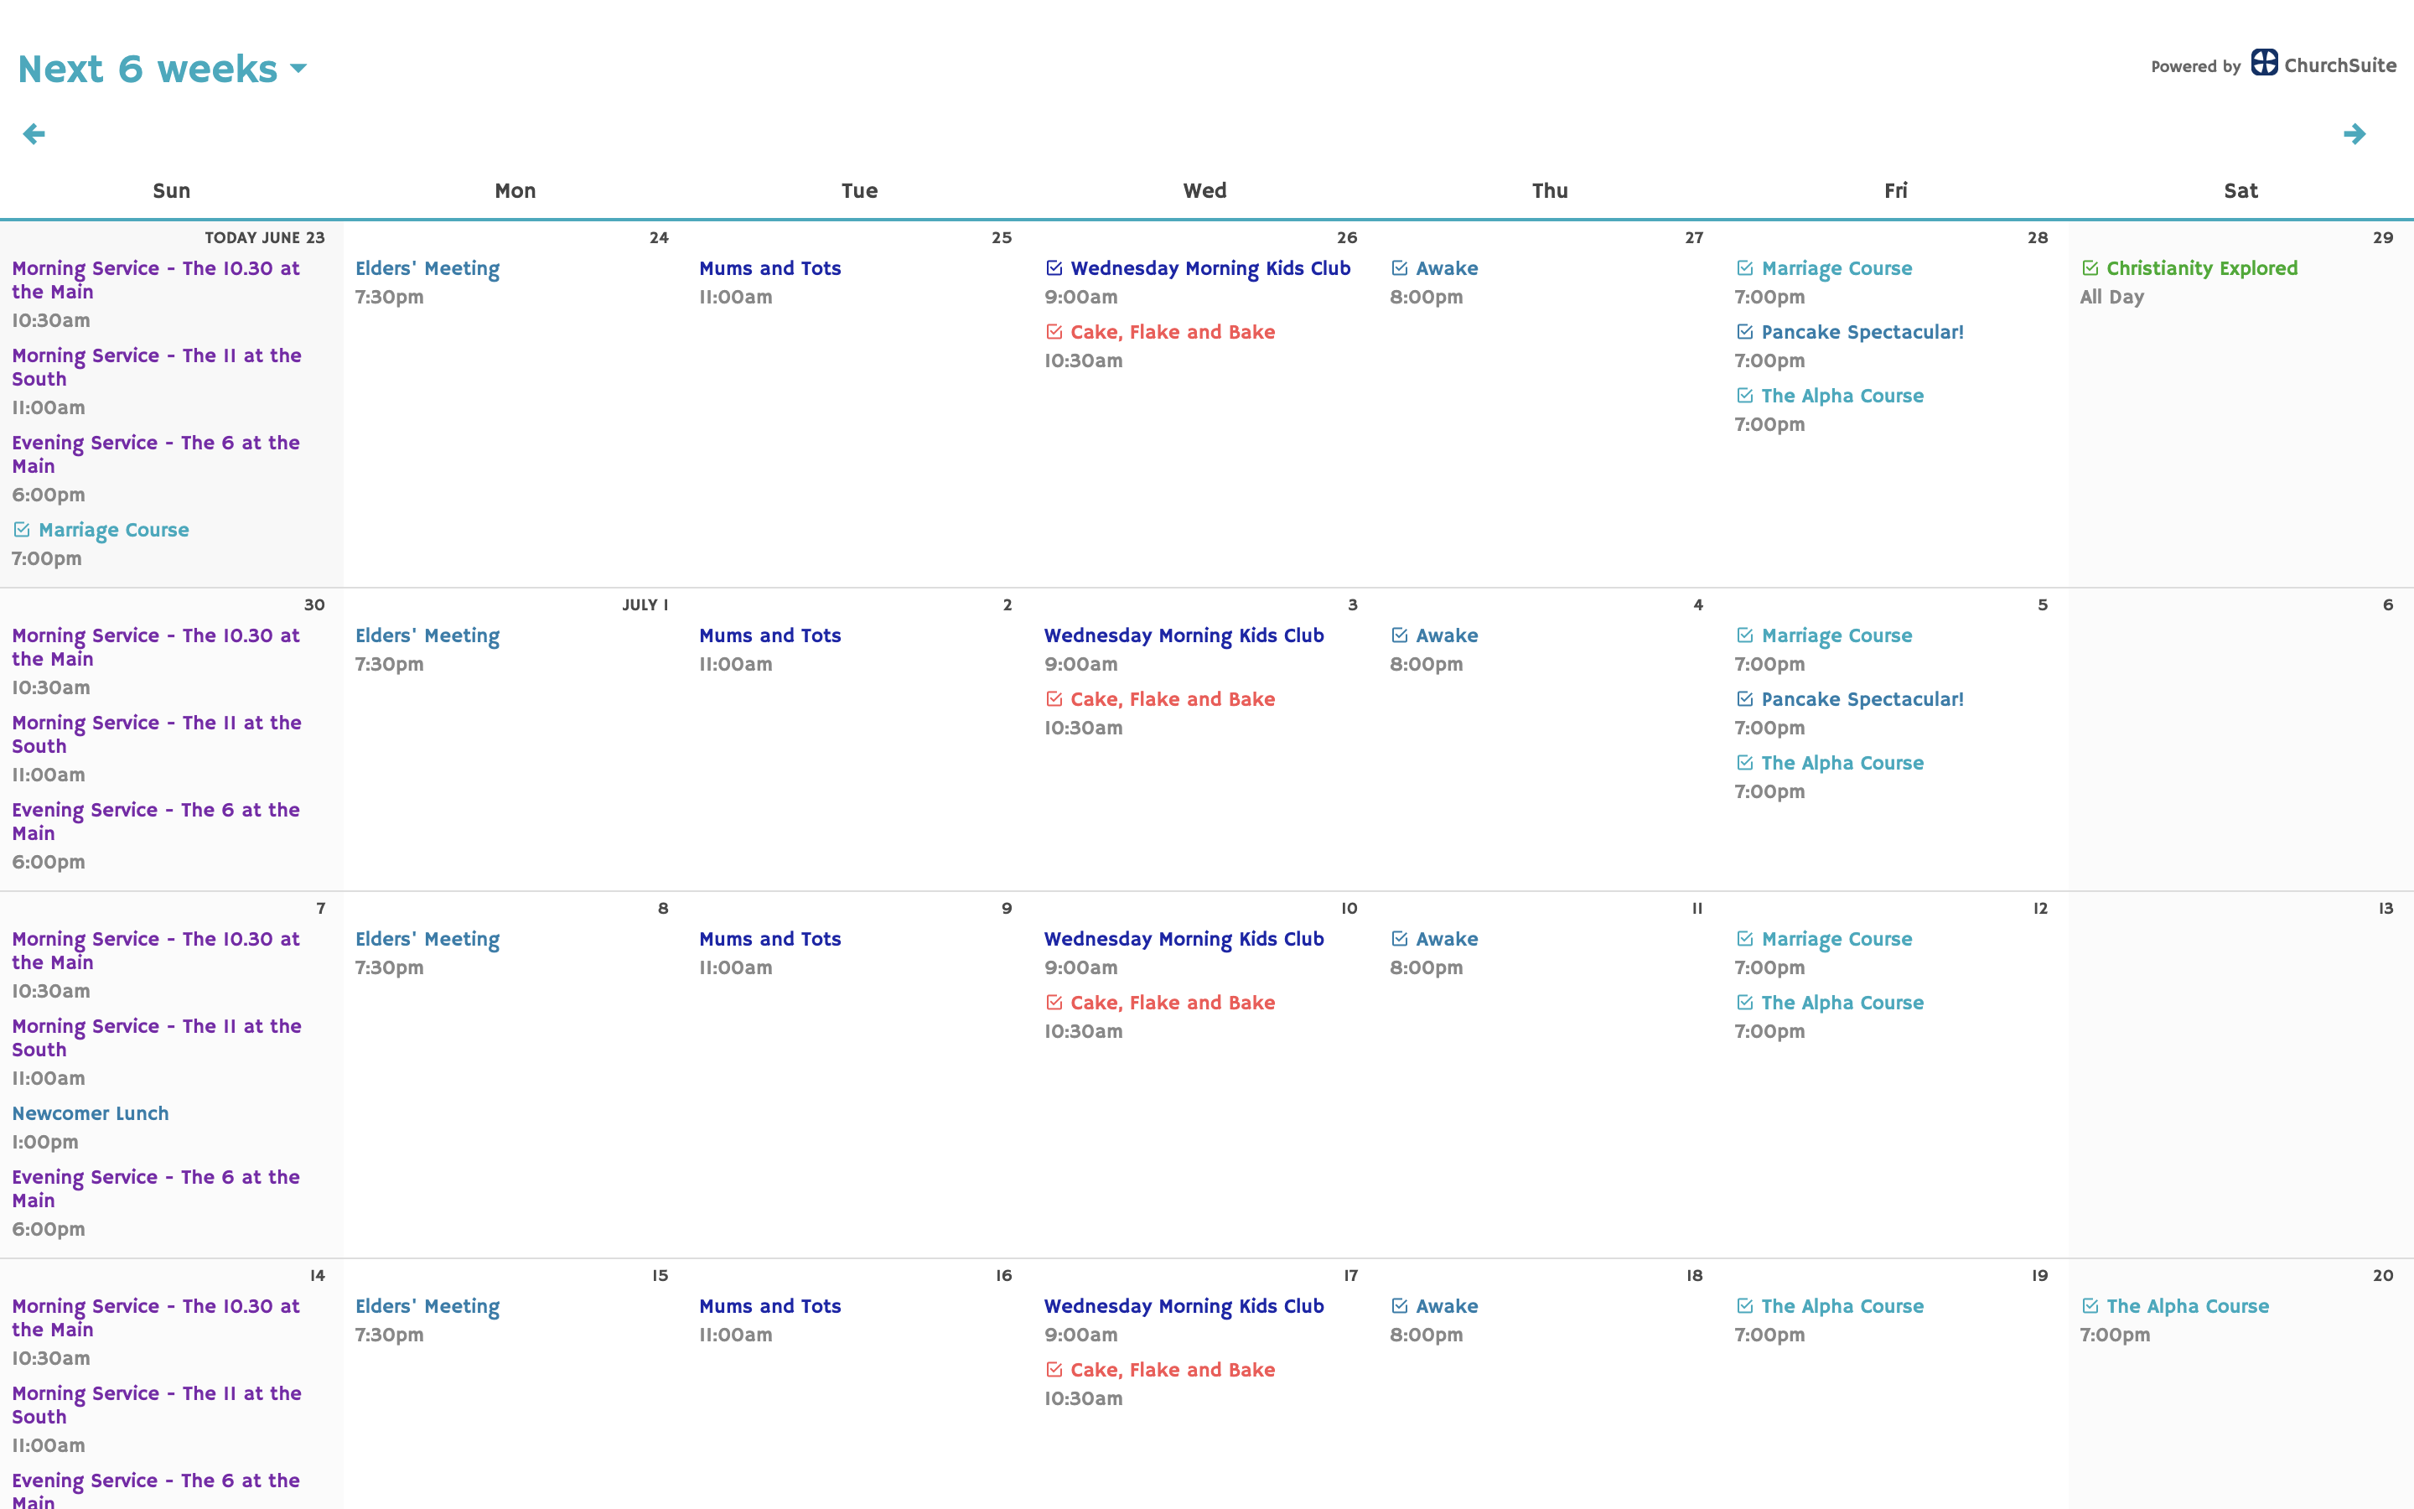This screenshot has width=2414, height=1509.
Task: Click sign-up icon beside Awake on July 11
Action: tap(1400, 939)
